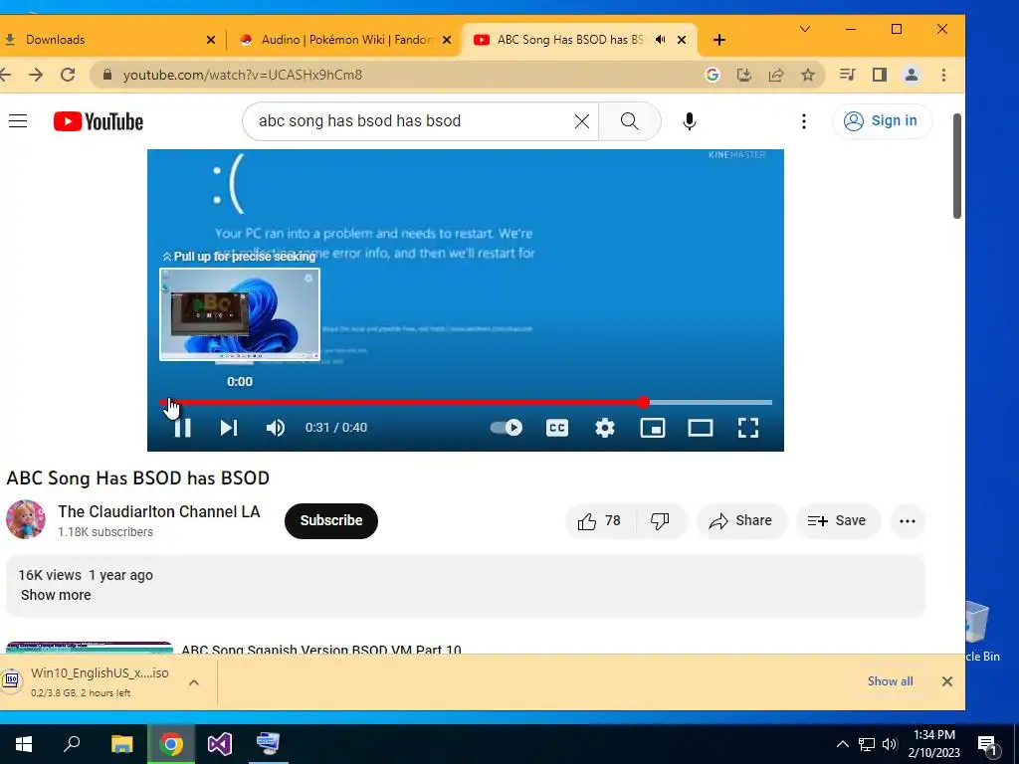Go forward in browser history
This screenshot has width=1019, height=764.
(37, 75)
